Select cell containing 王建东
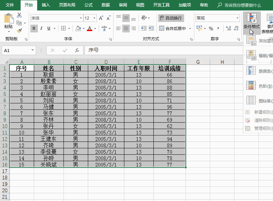The width and height of the screenshot is (273, 201). [x=49, y=139]
